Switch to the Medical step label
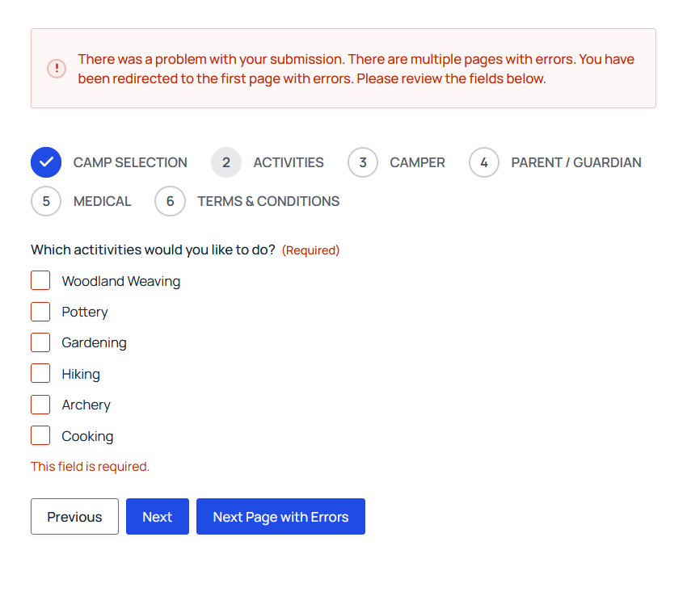This screenshot has height=596, width=687. 103,201
